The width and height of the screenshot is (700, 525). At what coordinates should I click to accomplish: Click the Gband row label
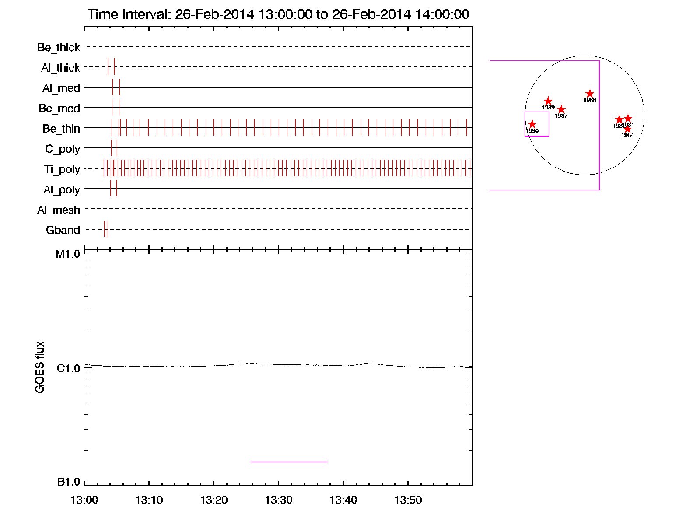(x=63, y=230)
